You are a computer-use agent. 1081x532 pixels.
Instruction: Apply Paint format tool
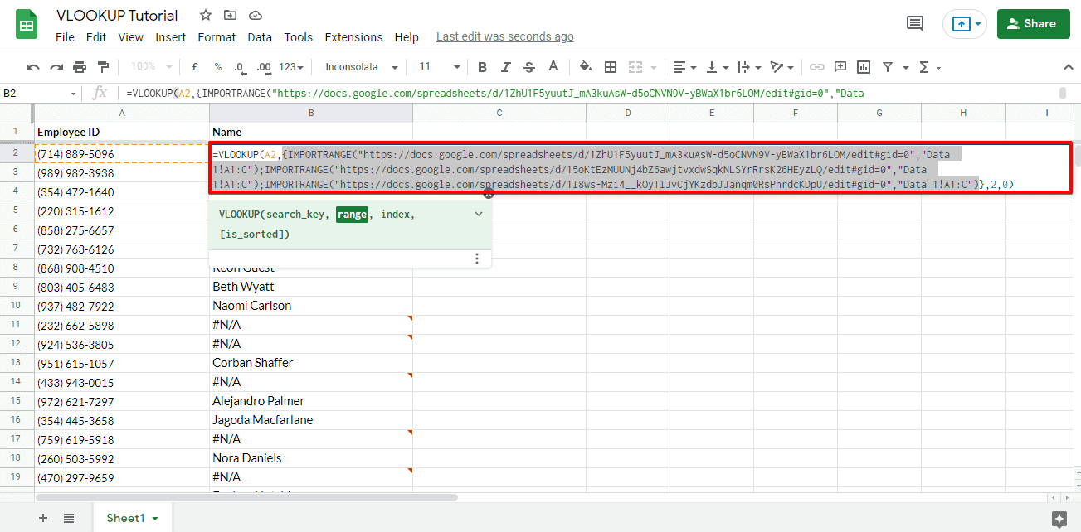pos(102,66)
